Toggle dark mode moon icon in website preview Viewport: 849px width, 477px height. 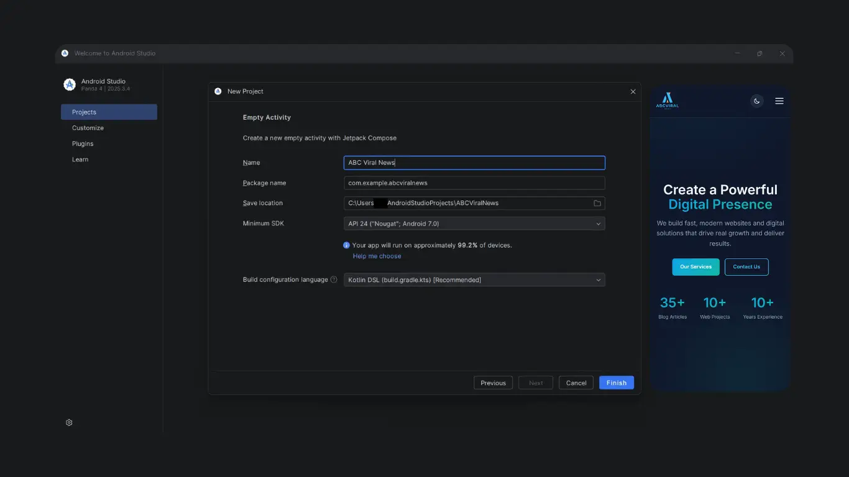click(756, 101)
